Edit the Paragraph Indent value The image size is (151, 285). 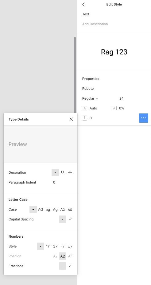point(54,182)
